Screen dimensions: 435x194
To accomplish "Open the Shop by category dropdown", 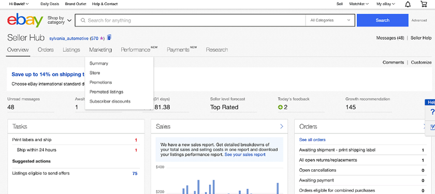I will click(60, 20).
